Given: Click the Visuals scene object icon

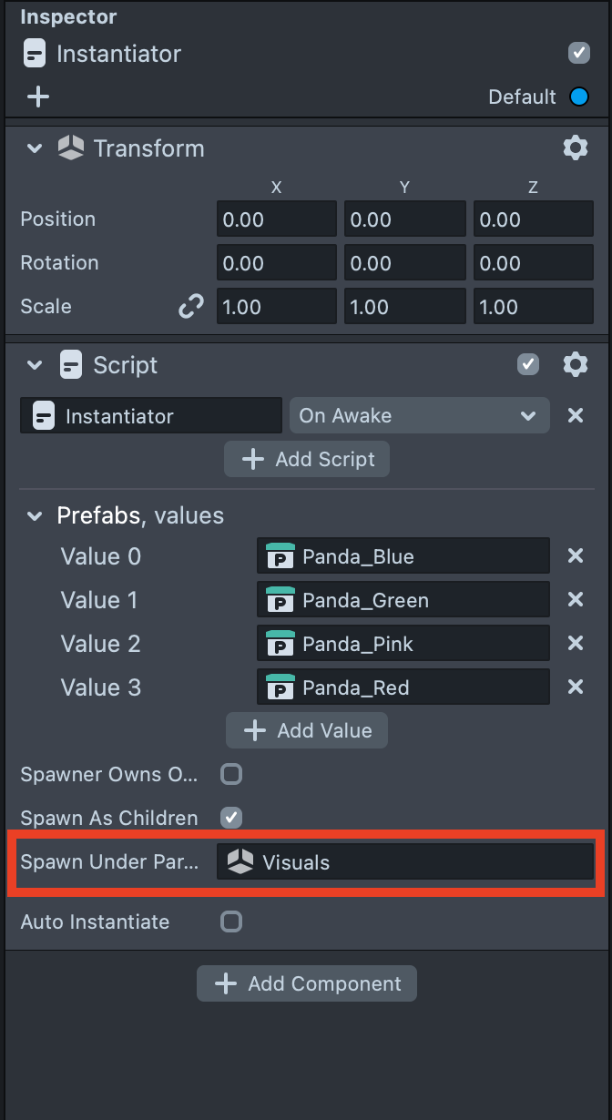Looking at the screenshot, I should [240, 862].
